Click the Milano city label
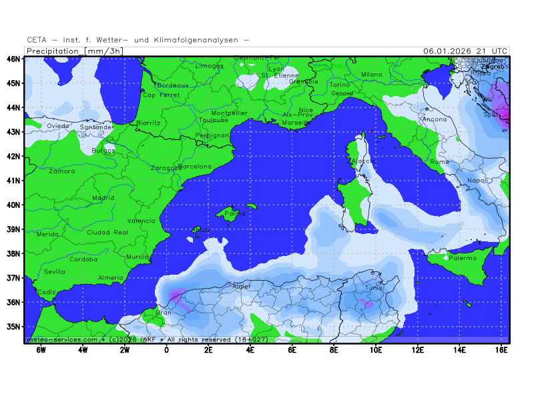The image size is (534, 400). click(x=372, y=75)
